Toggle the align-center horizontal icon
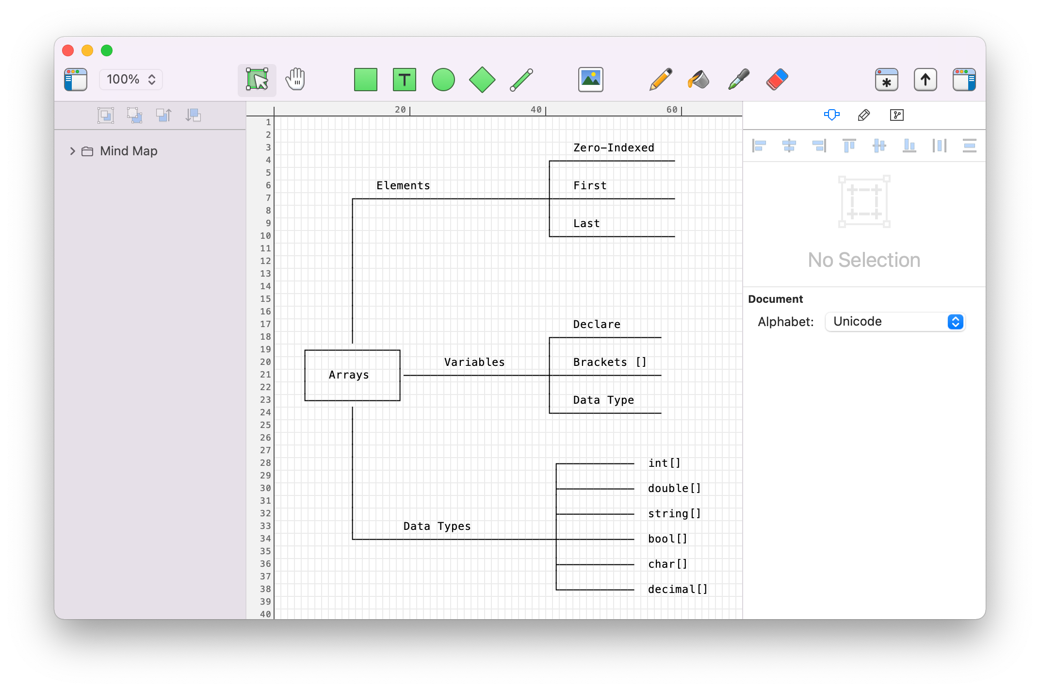 [789, 146]
